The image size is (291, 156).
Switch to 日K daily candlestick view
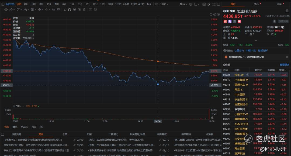[34, 4]
